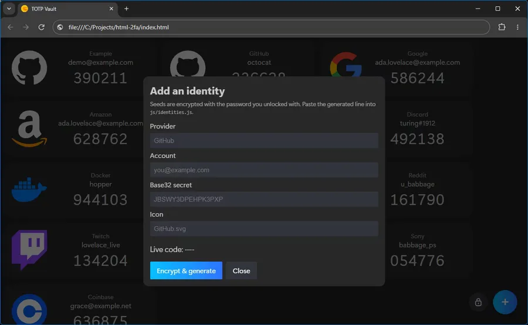Open the tab search dropdown arrow
528x325 pixels.
9,9
